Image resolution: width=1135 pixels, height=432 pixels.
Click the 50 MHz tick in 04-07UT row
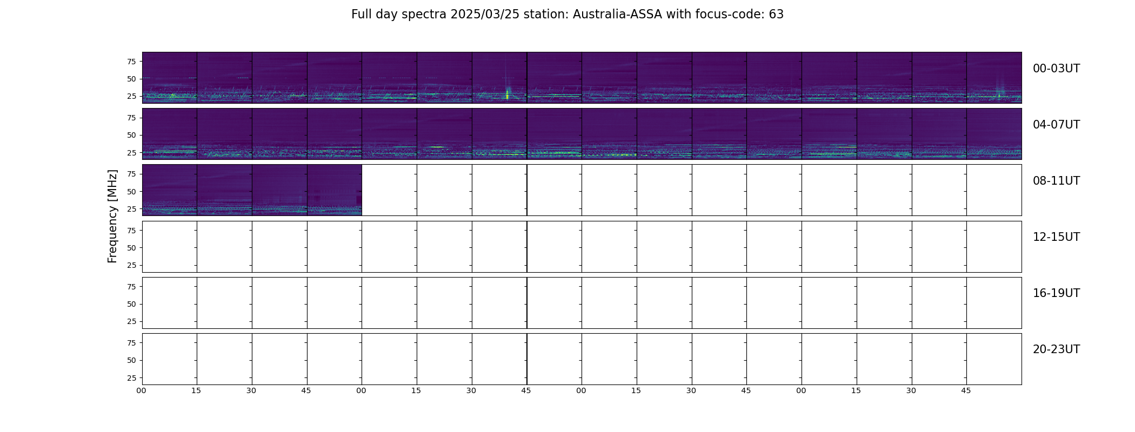pyautogui.click(x=131, y=135)
